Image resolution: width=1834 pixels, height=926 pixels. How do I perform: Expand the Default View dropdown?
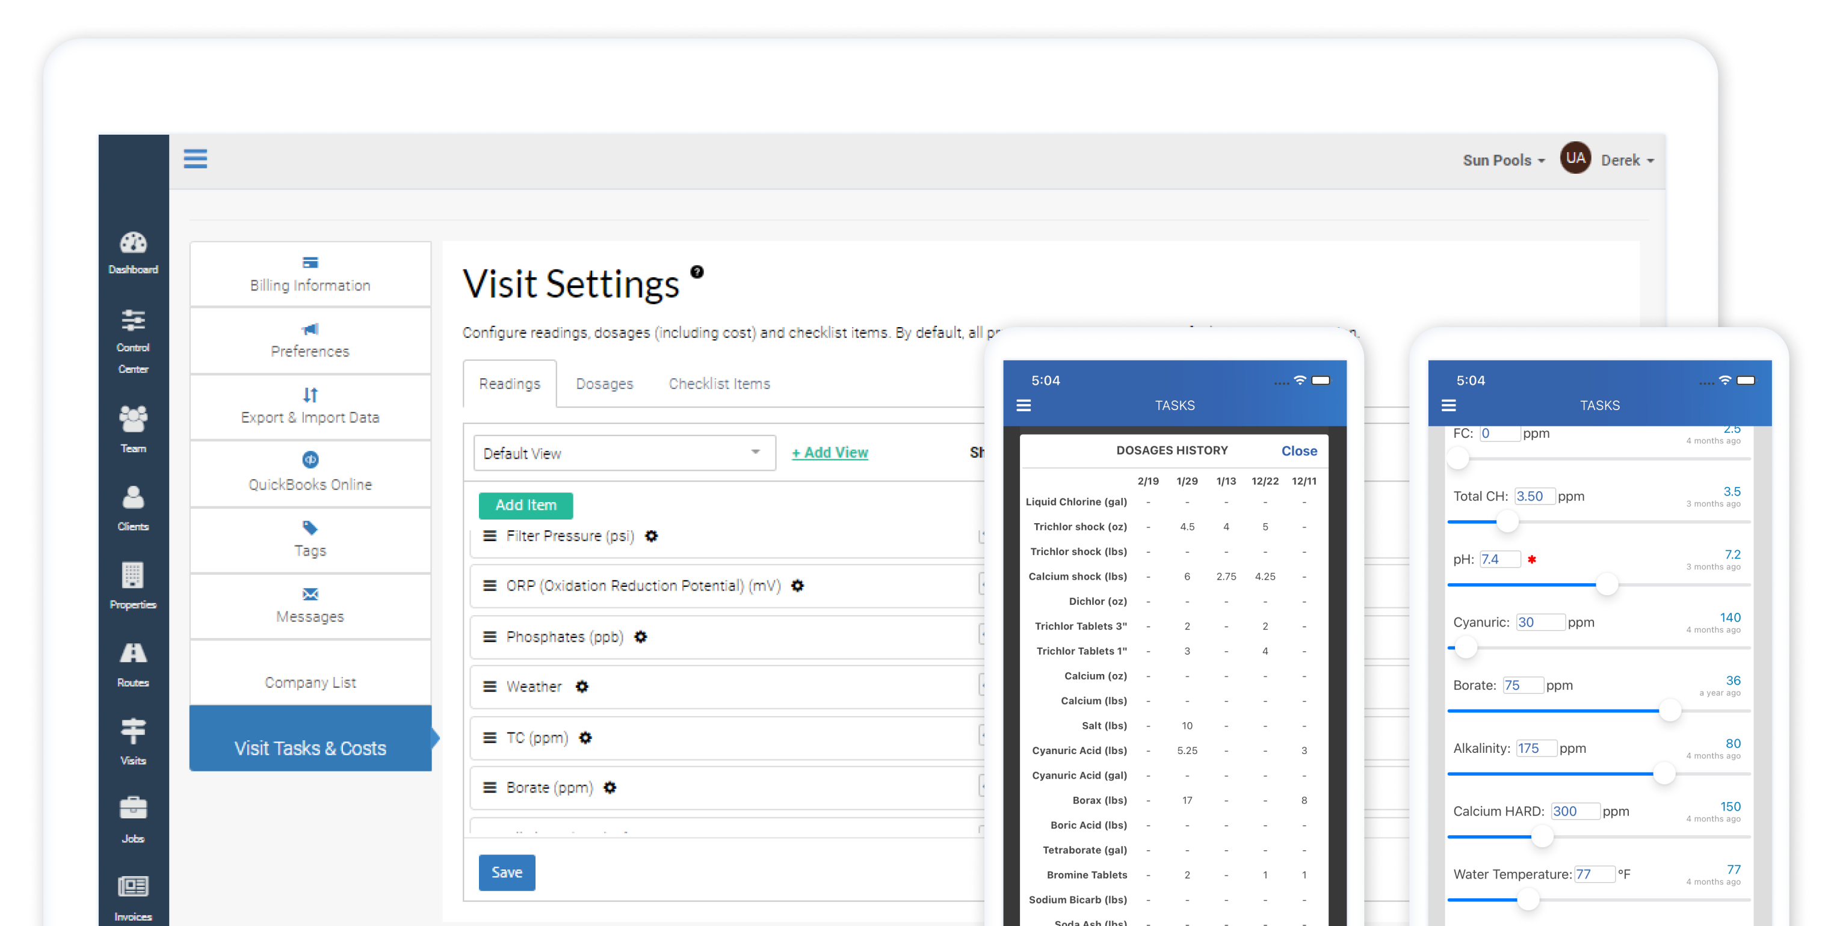coord(624,453)
